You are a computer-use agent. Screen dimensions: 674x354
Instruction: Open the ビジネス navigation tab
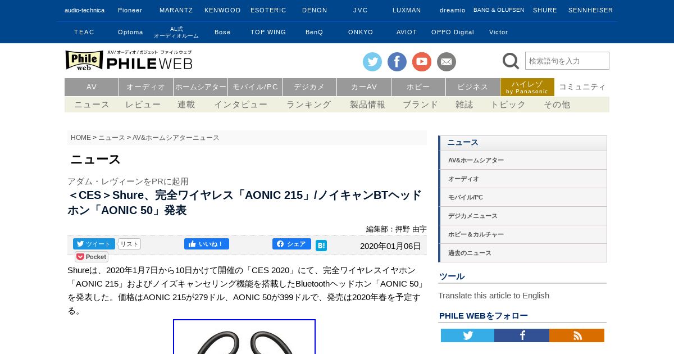pyautogui.click(x=473, y=87)
